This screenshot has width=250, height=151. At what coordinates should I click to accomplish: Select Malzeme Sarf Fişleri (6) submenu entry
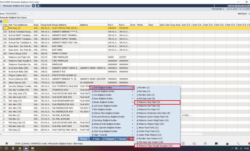(x=157, y=106)
